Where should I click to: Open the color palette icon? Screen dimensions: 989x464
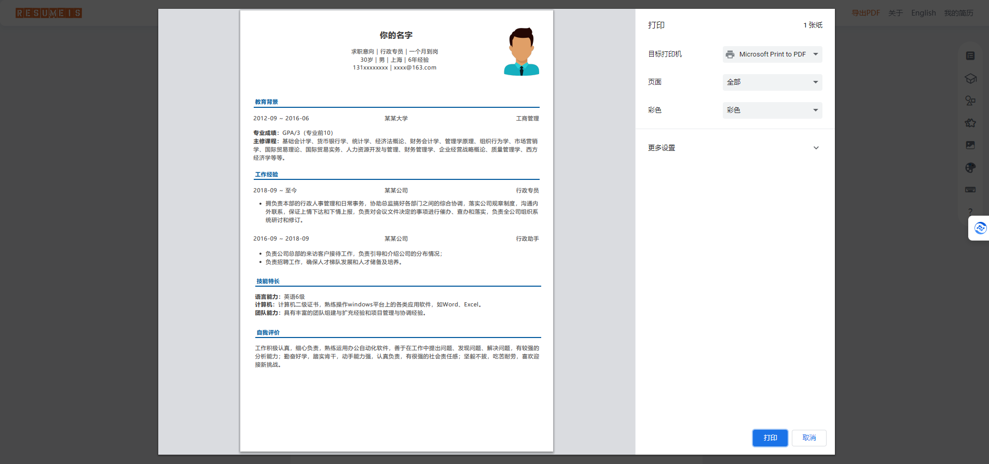click(x=970, y=167)
